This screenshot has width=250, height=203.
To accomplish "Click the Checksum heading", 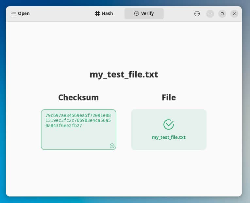I will [78, 97].
